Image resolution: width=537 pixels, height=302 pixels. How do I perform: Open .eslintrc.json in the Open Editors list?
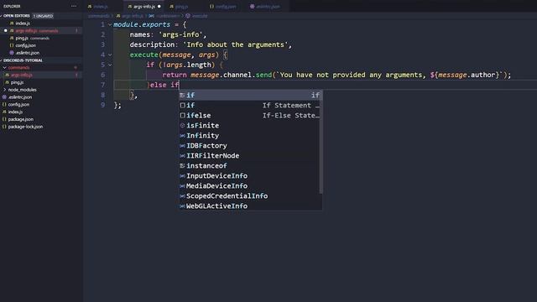point(41,53)
